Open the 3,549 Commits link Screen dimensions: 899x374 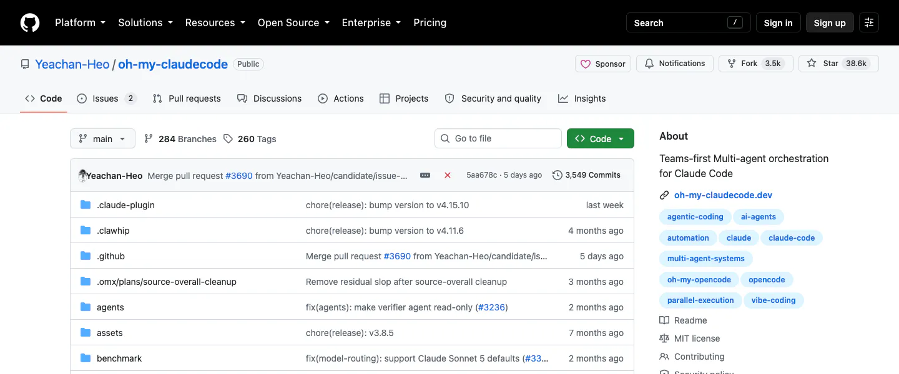[587, 175]
